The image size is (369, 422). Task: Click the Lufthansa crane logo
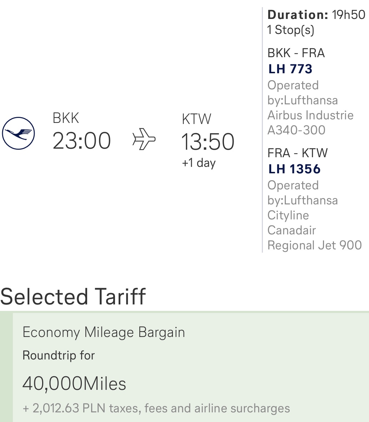point(18,133)
